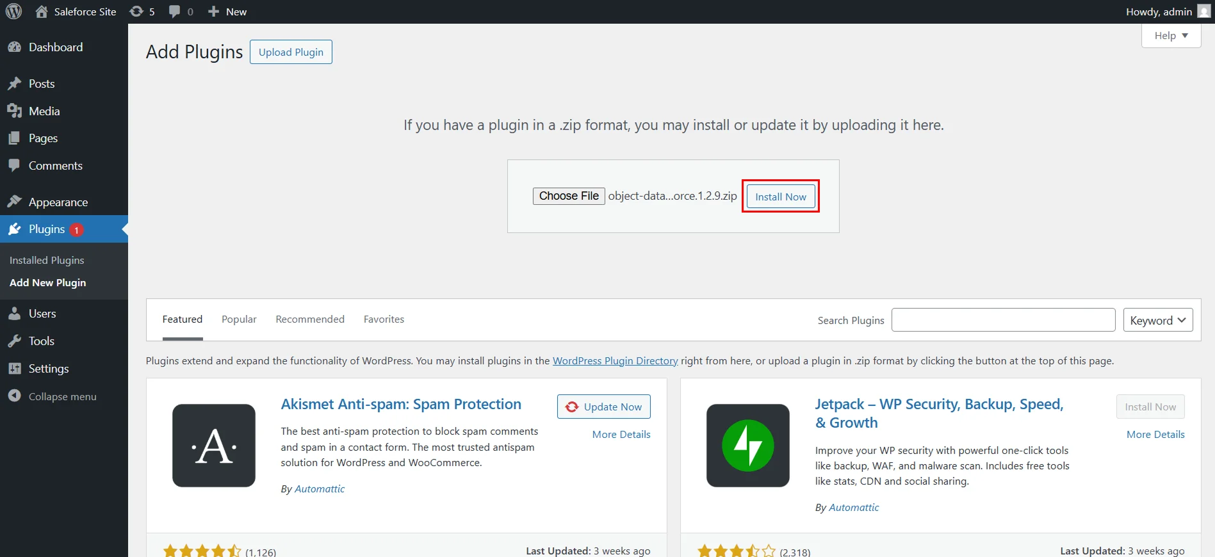
Task: Open the updates icon showing 5
Action: click(136, 12)
